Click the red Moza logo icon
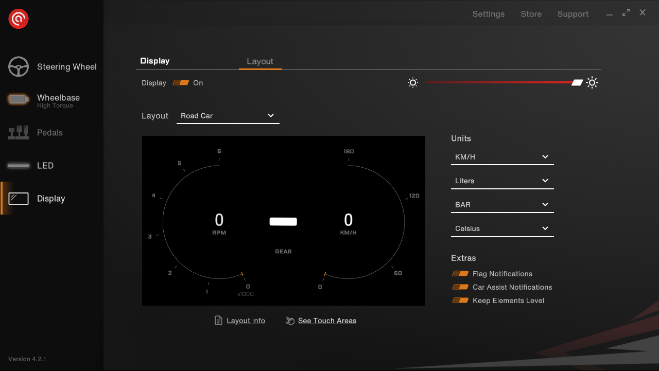 click(x=19, y=19)
